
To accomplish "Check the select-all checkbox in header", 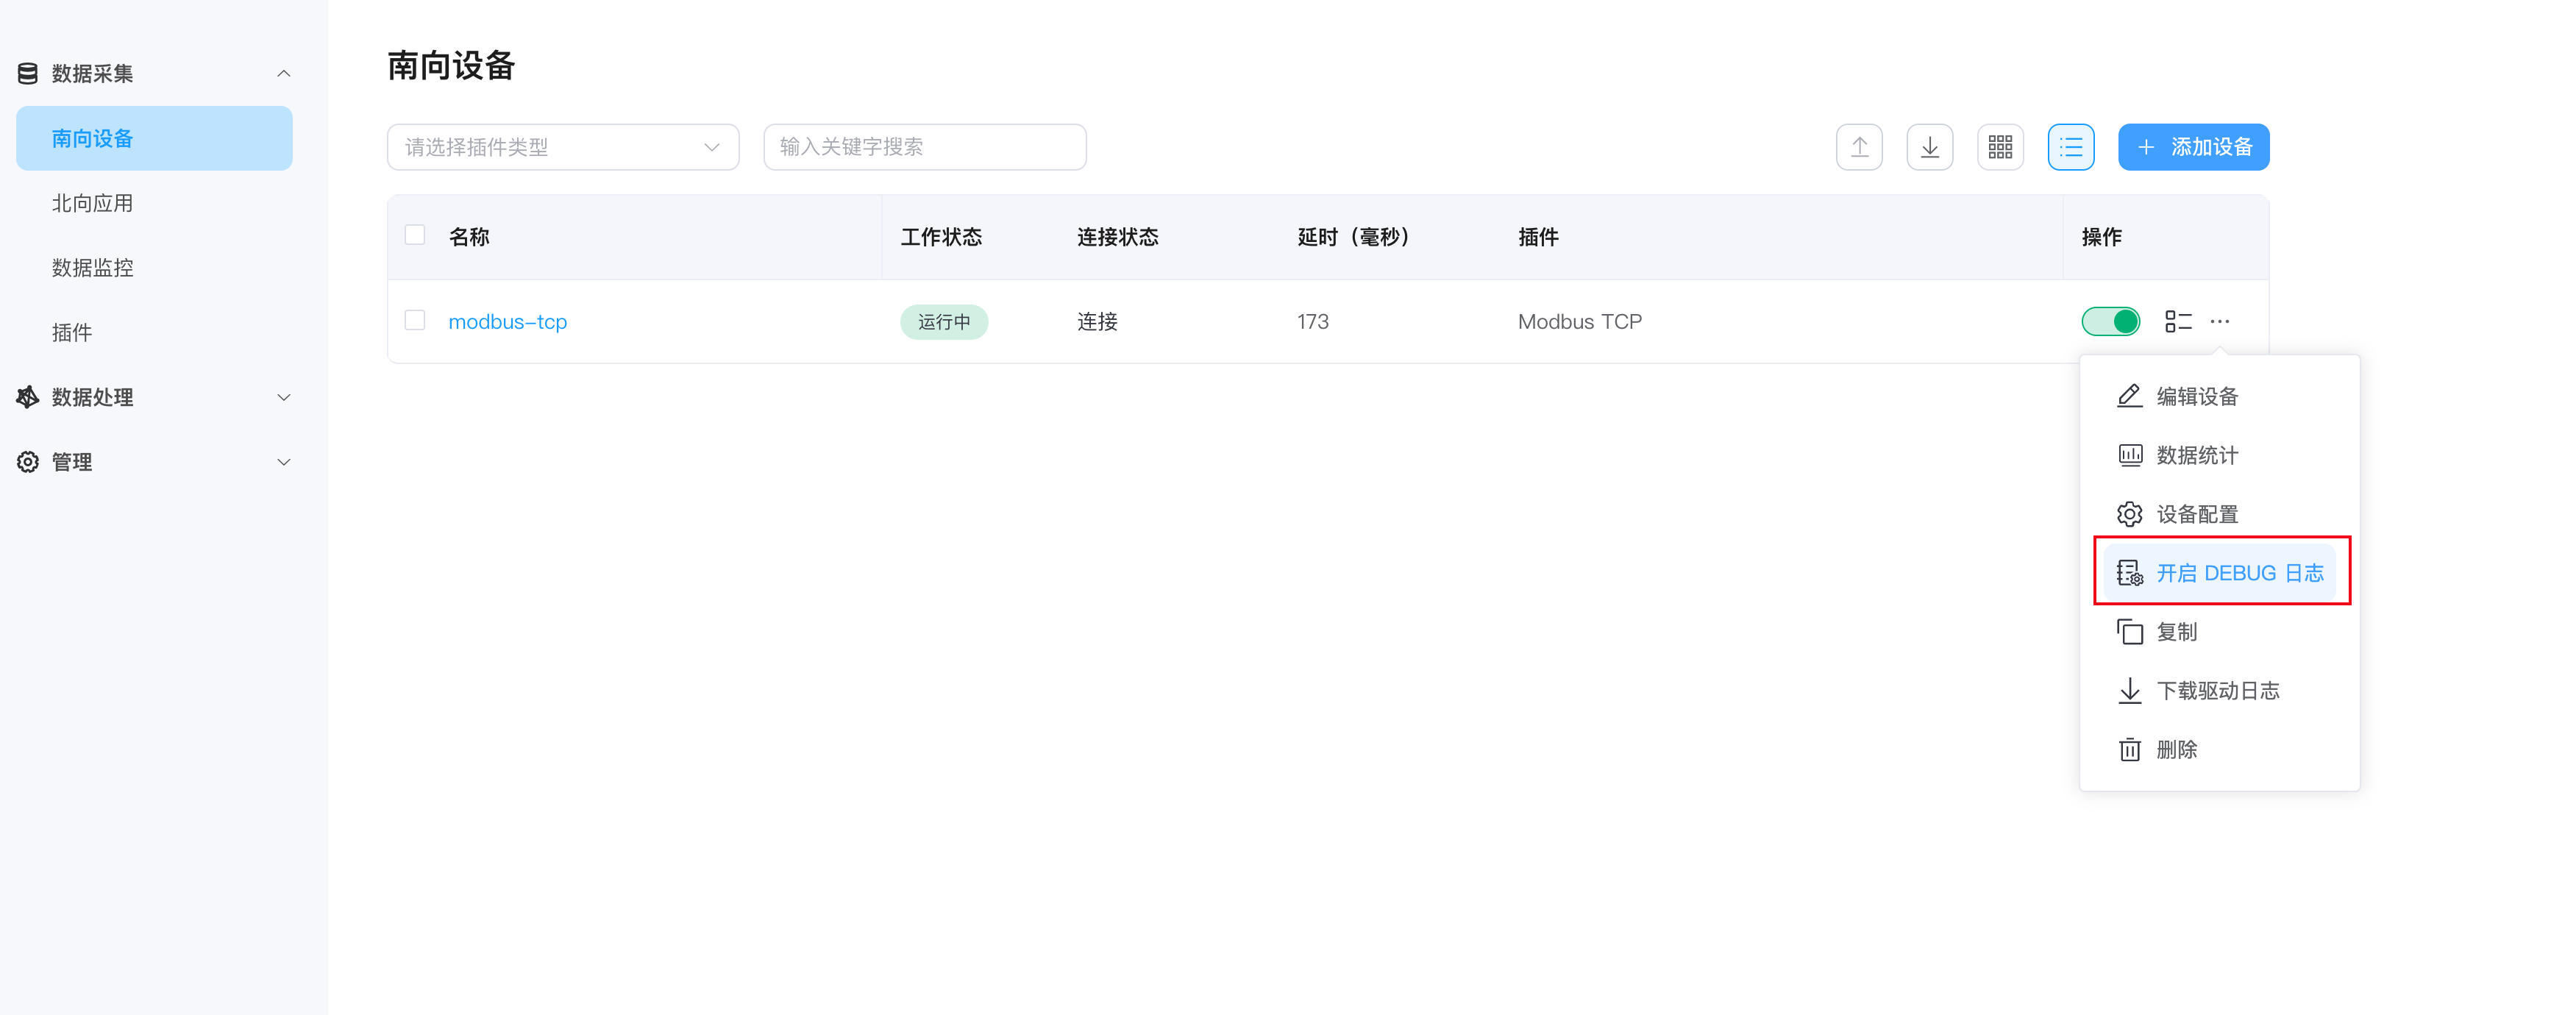I will (415, 235).
